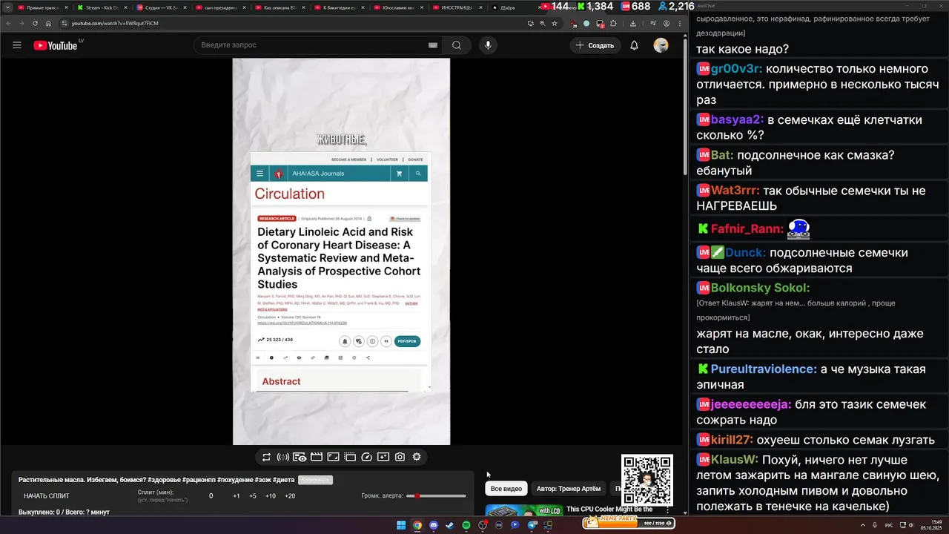
Task: Open three-dot menu of CPU Cooler video
Action: 667,510
